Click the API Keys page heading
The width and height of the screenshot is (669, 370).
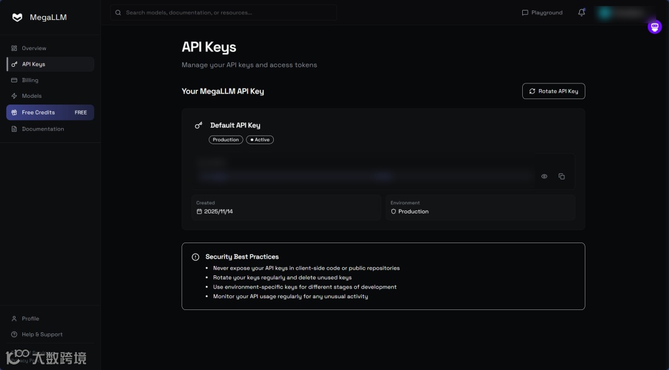[209, 47]
